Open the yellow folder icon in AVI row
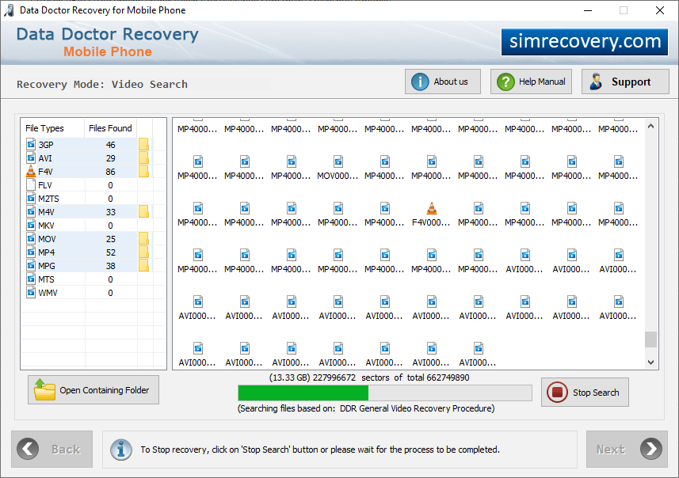 click(x=143, y=157)
